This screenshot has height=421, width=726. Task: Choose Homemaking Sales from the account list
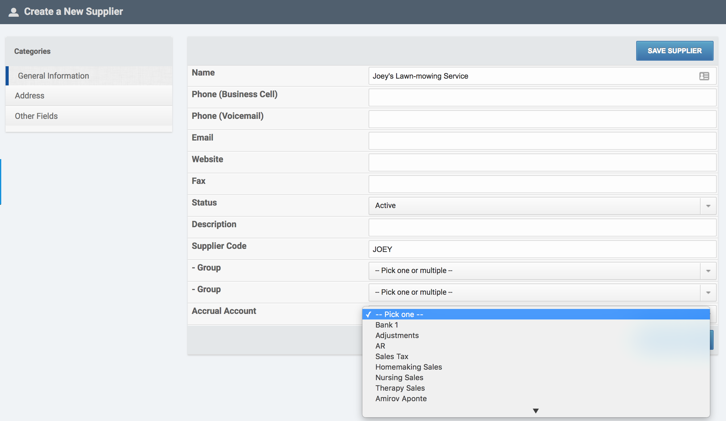coord(536,367)
